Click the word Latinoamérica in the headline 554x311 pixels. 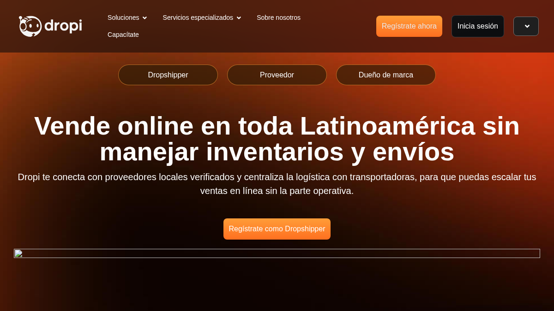tap(387, 126)
